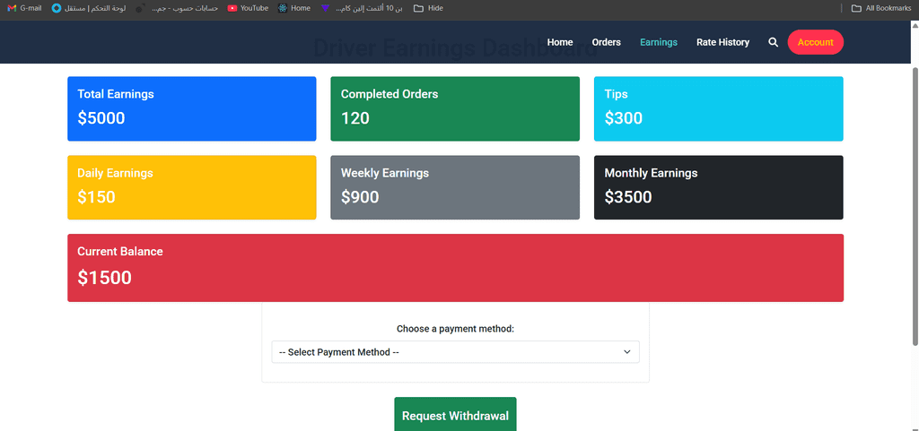This screenshot has width=919, height=431.
Task: Open the حسابات حسوب bookmark
Action: (178, 8)
